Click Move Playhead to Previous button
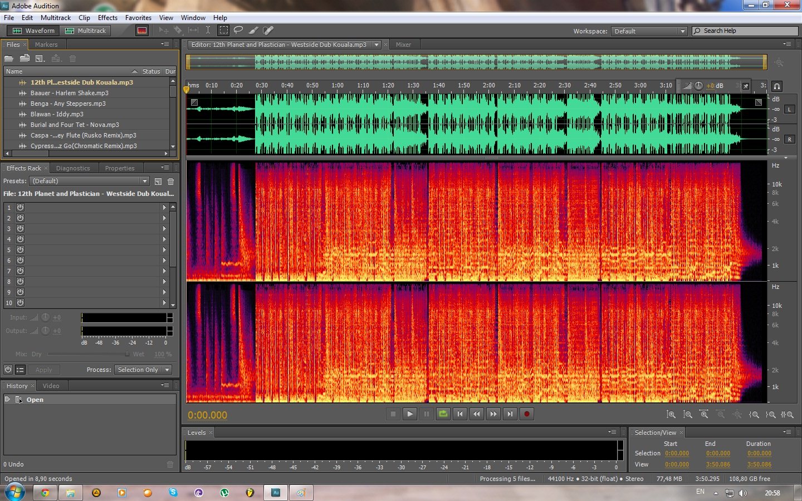The image size is (802, 501). pyautogui.click(x=460, y=414)
